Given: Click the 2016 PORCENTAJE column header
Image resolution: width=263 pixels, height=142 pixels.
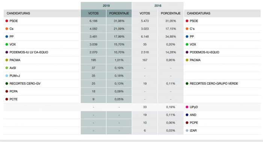Looking at the screenshot, I should 171,13.
